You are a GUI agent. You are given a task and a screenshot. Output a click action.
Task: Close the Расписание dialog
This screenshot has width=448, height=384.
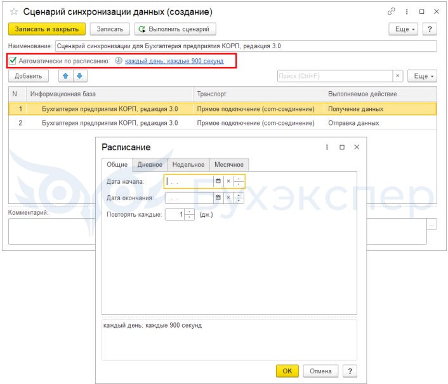click(x=357, y=147)
